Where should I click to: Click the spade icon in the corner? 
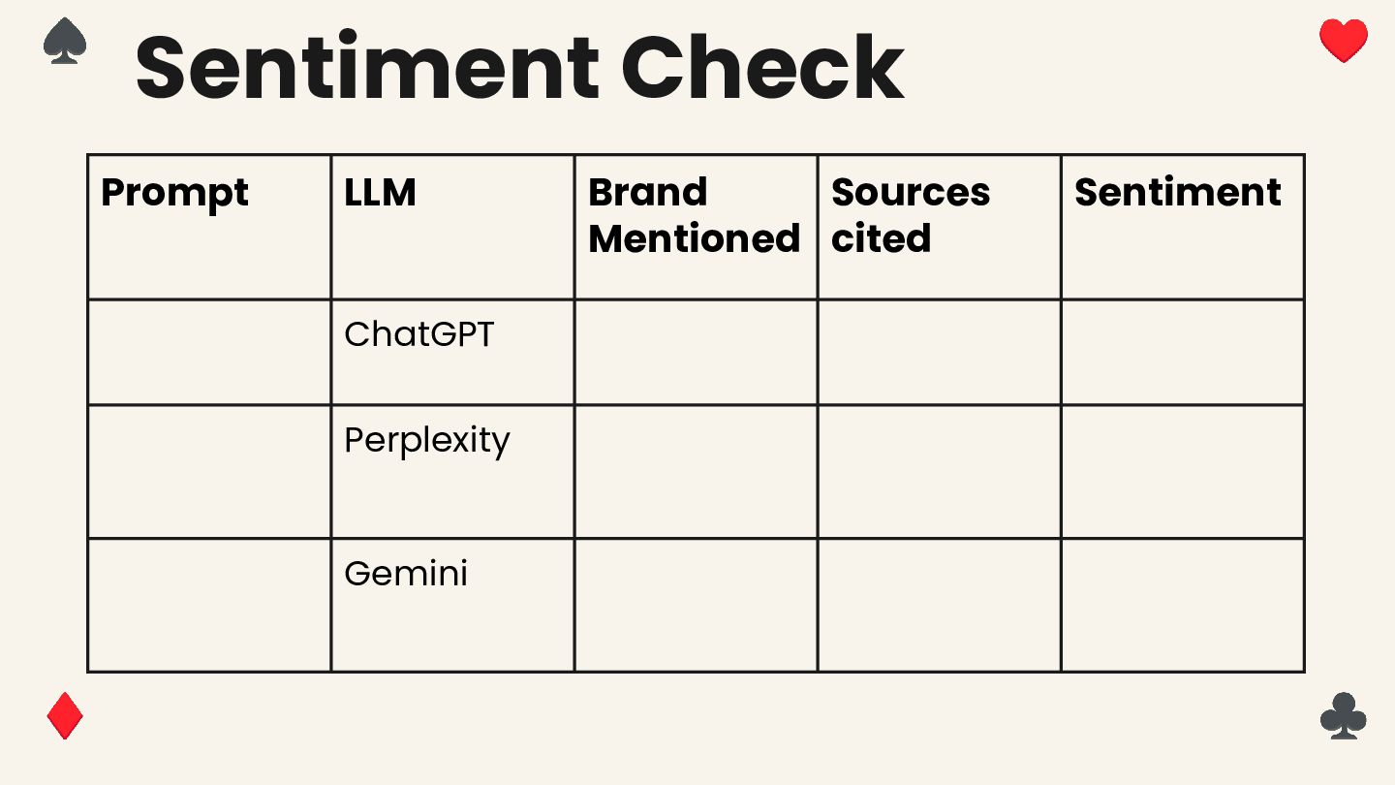click(65, 42)
